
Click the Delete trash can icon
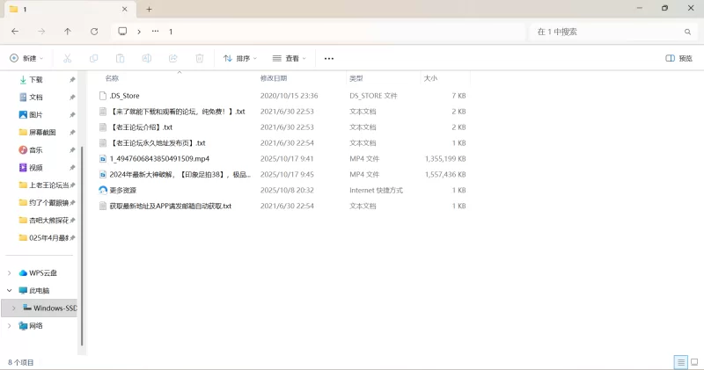point(200,58)
